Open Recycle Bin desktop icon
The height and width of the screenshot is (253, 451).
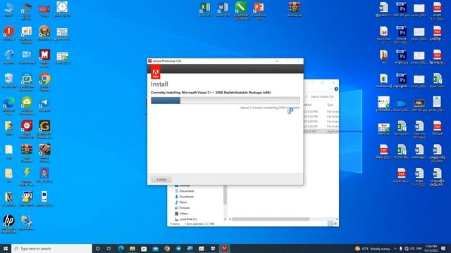(9, 80)
